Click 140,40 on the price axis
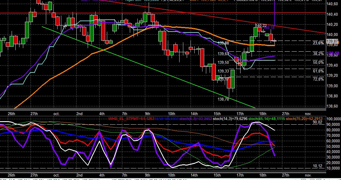 tap(332, 14)
